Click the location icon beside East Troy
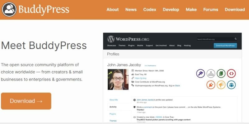The height and width of the screenshot is (124, 249). (133, 74)
